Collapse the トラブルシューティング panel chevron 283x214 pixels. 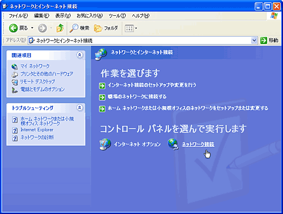pos(80,108)
